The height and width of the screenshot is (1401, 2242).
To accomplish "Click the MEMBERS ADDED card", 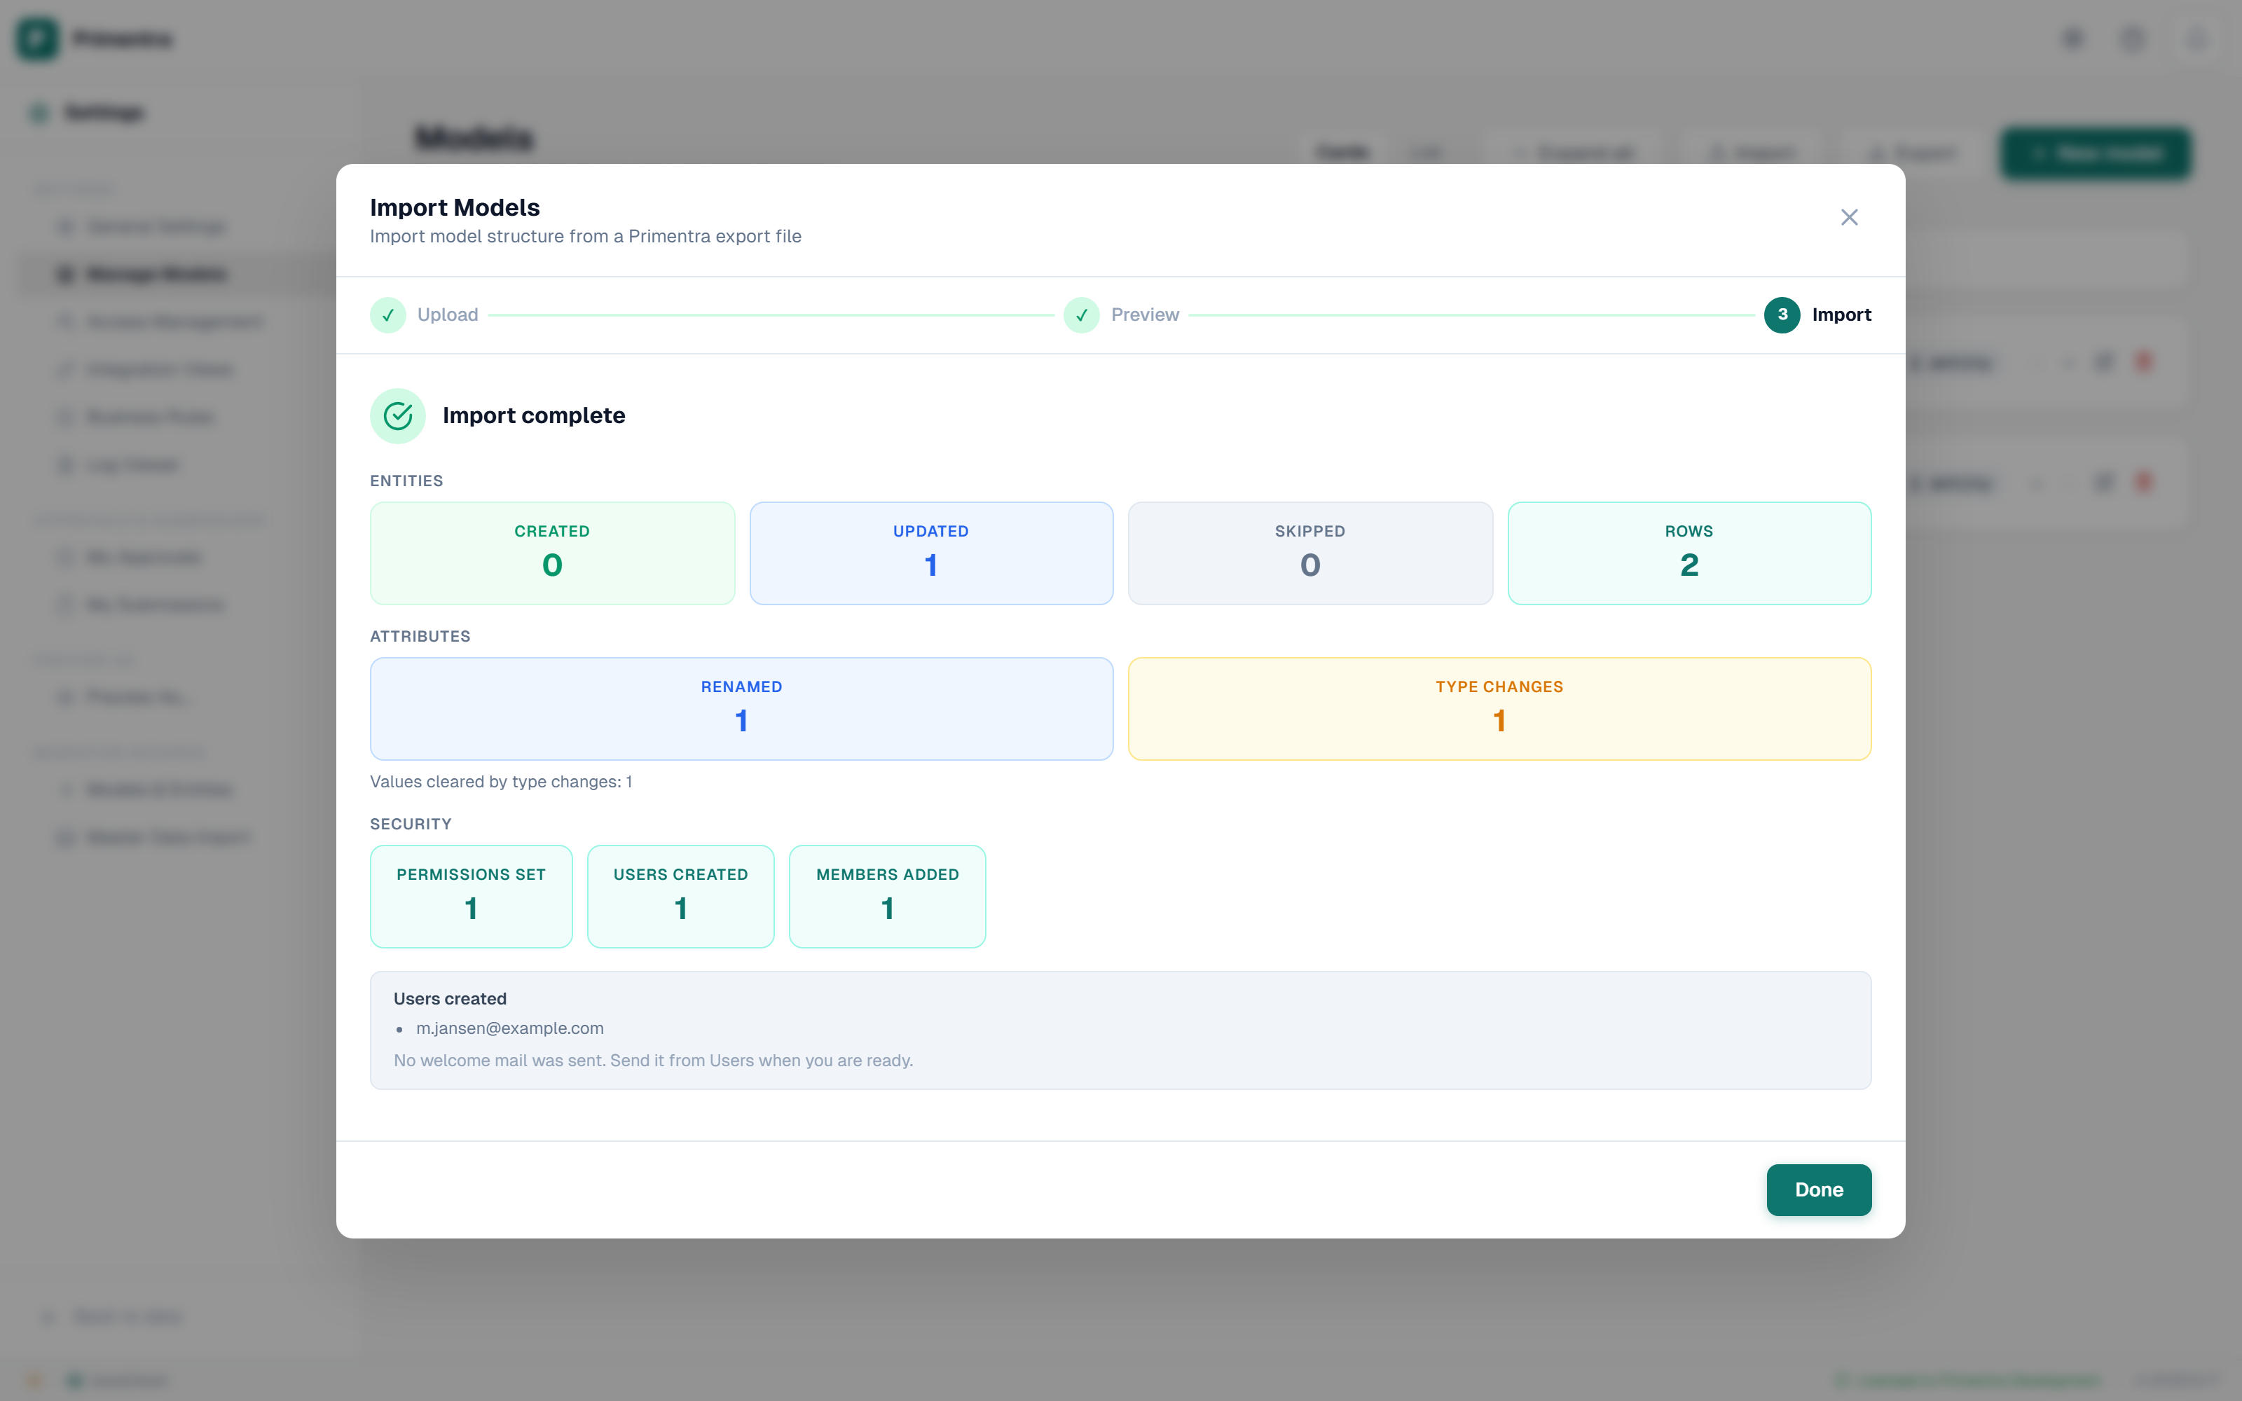I will click(x=888, y=896).
